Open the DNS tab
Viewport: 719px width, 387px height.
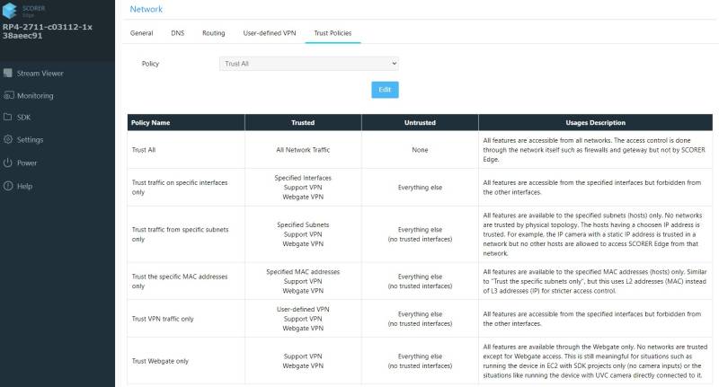(x=177, y=33)
